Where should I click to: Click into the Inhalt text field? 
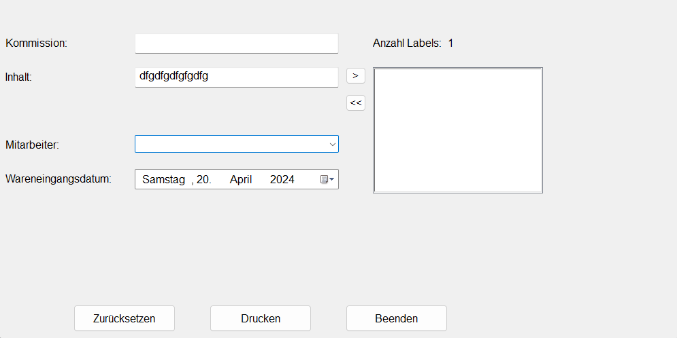tap(236, 77)
